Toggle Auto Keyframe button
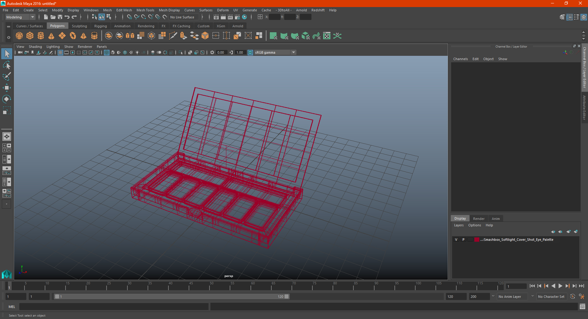The image size is (588, 319). click(573, 297)
